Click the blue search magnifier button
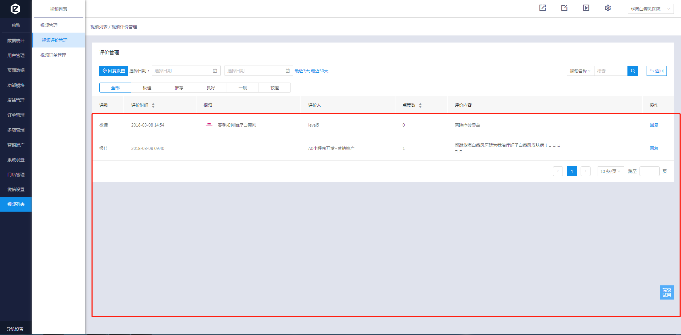Image resolution: width=681 pixels, height=335 pixels. tap(632, 71)
